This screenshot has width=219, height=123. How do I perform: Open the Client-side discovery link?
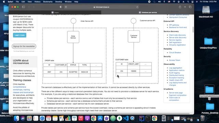[177, 35]
